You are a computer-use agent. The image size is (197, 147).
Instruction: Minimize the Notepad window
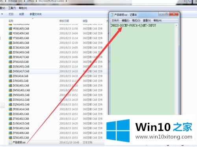tap(162, 14)
